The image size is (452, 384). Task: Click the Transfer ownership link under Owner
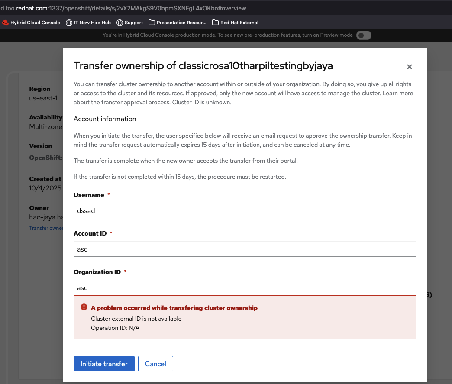pos(46,228)
